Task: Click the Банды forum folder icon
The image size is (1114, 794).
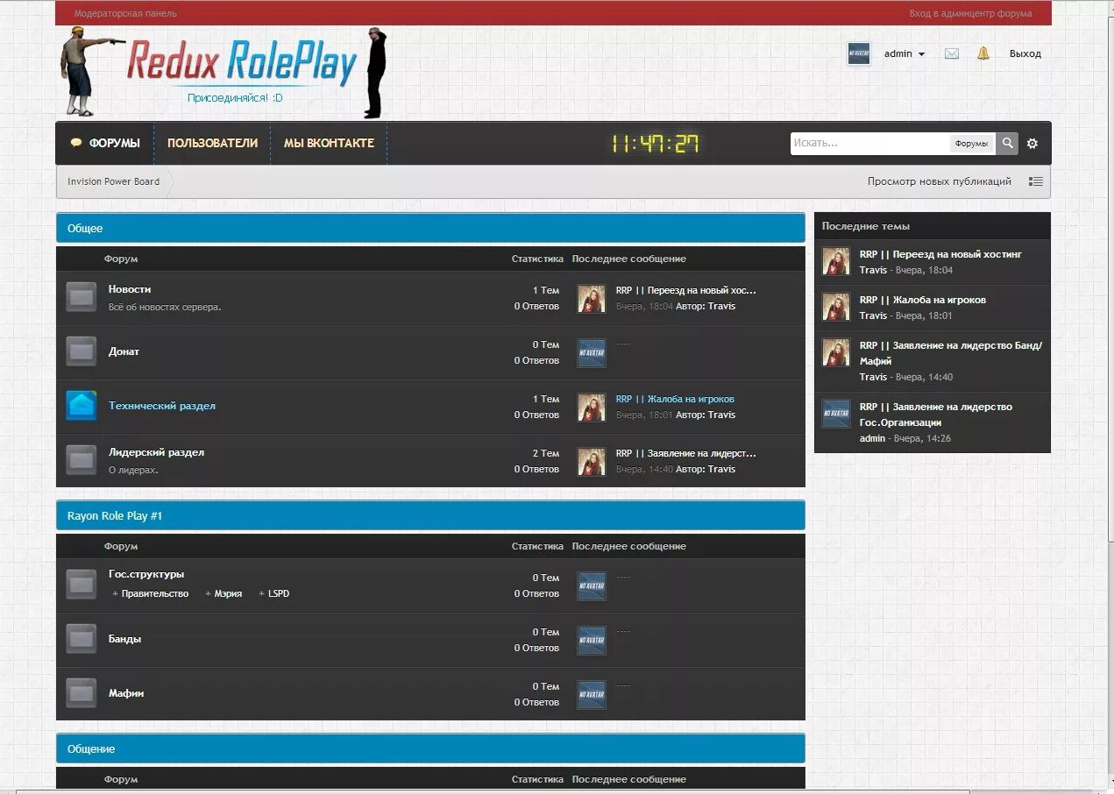Action: 82,639
